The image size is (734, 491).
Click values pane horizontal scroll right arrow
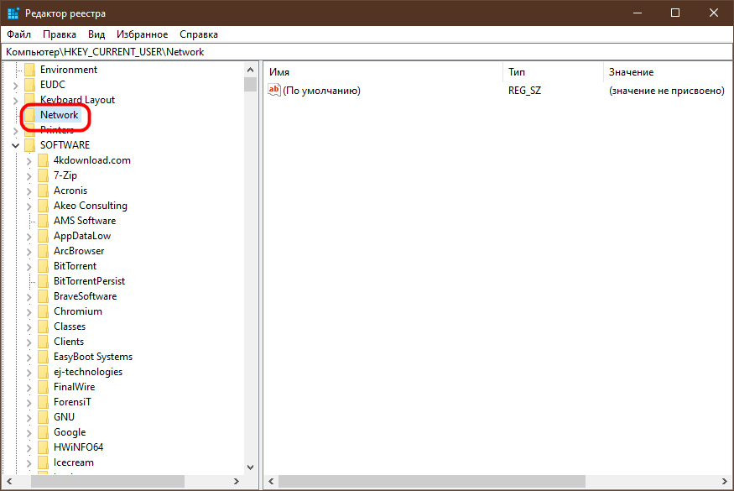tap(725, 481)
